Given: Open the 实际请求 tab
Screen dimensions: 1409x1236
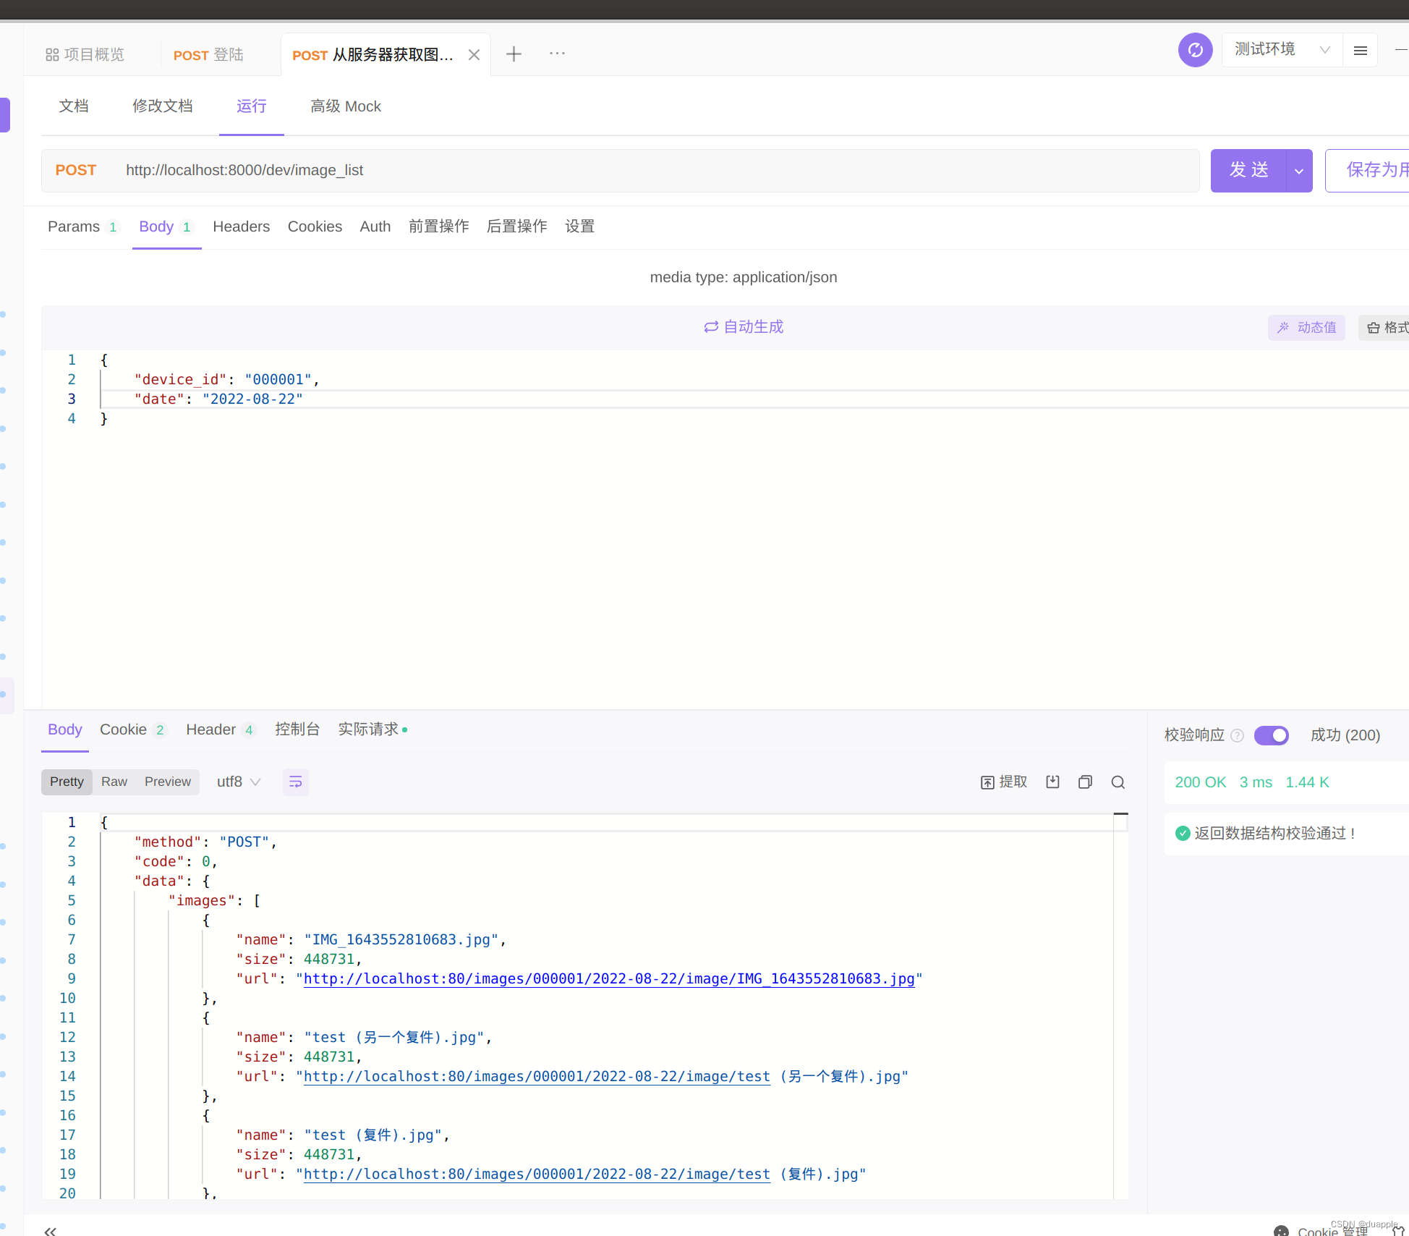Looking at the screenshot, I should point(373,730).
